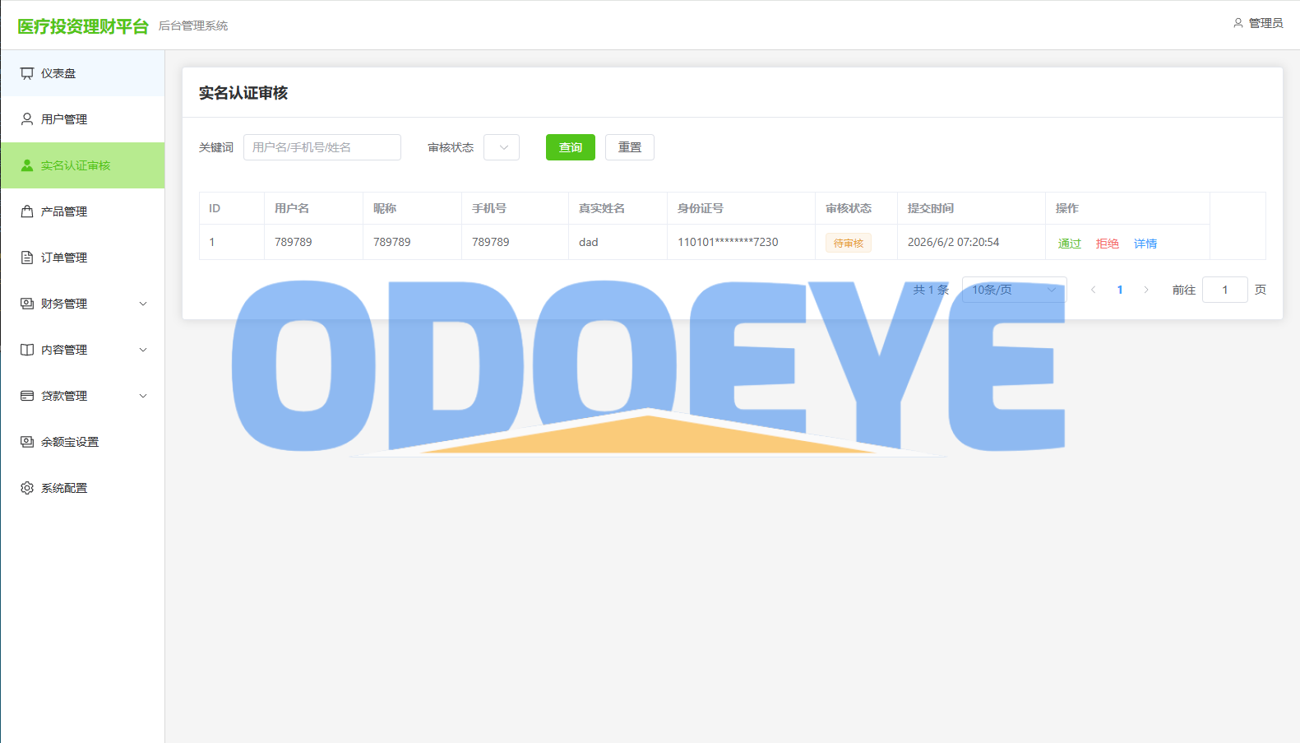
Task: Select page 1 in pagination
Action: (1120, 290)
